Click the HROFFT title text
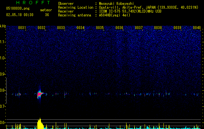Screen dimensions: 204x129 point(33,3)
